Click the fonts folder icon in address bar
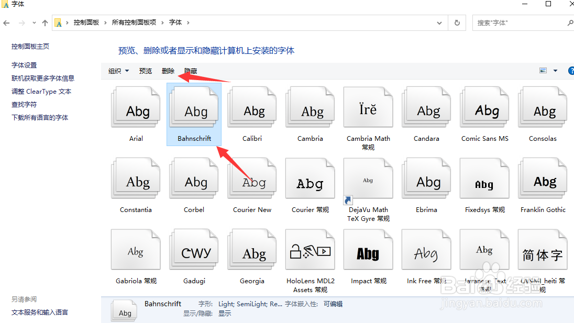 coord(58,23)
